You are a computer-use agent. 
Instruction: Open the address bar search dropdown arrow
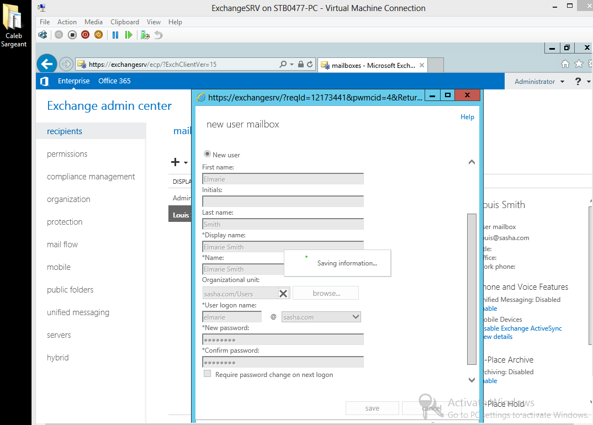coord(292,64)
